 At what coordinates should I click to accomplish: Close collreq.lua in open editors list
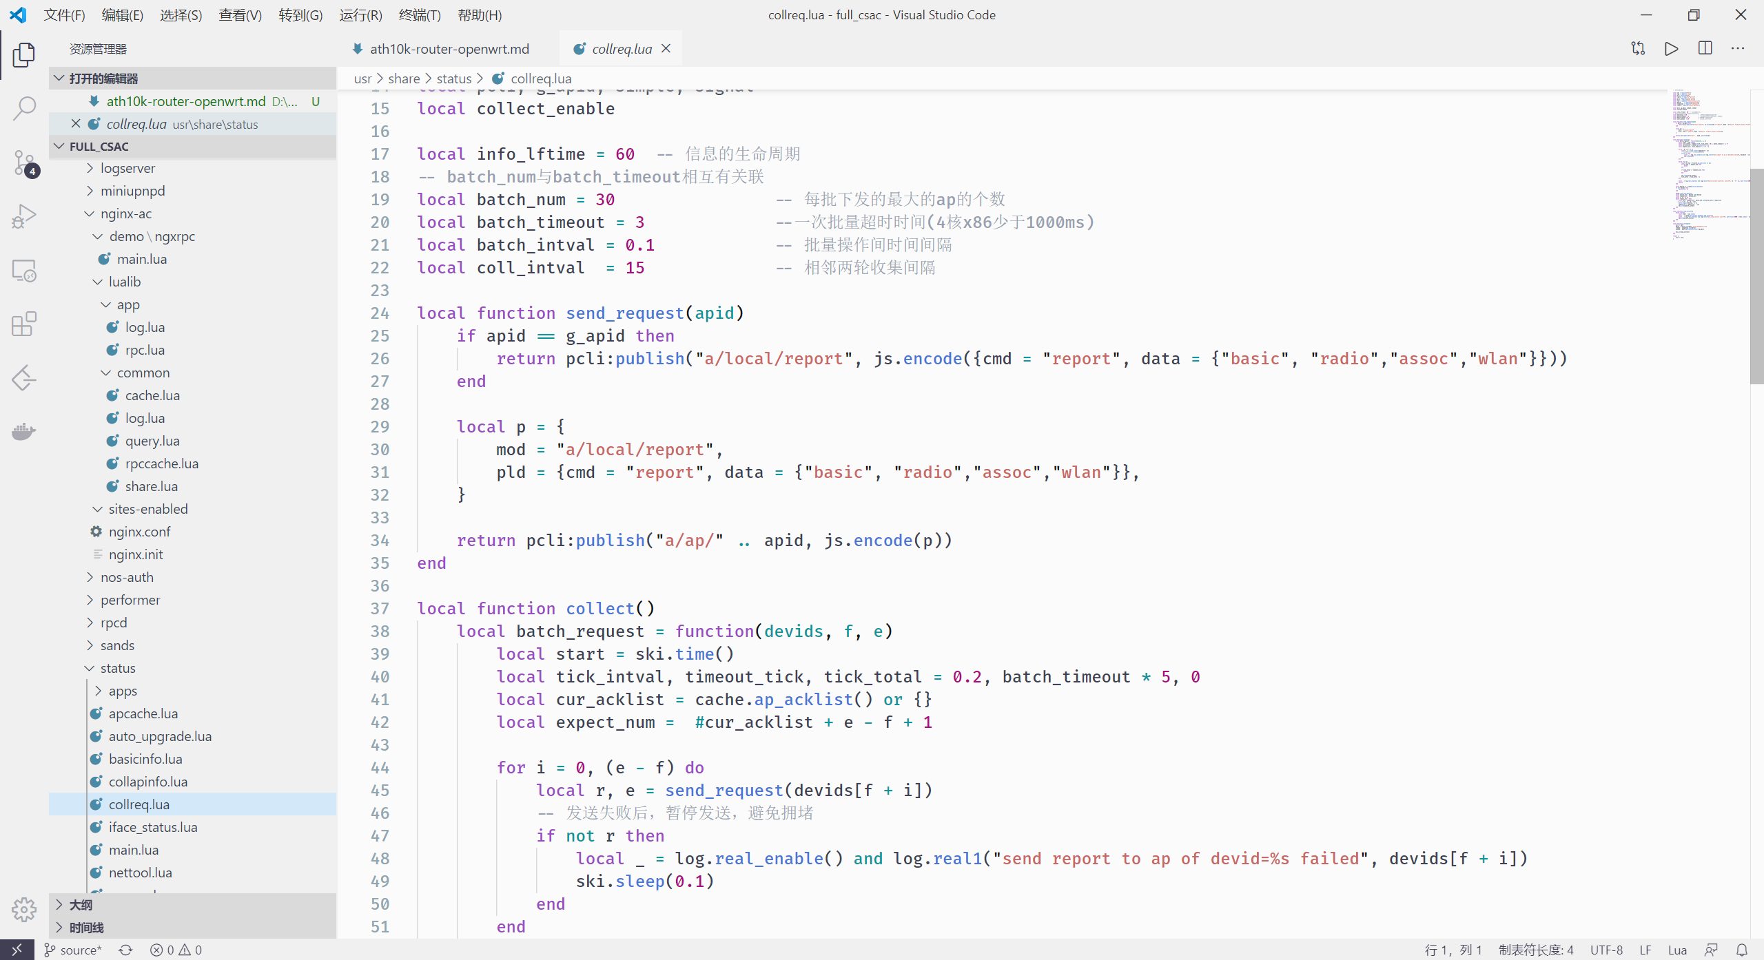(x=76, y=124)
